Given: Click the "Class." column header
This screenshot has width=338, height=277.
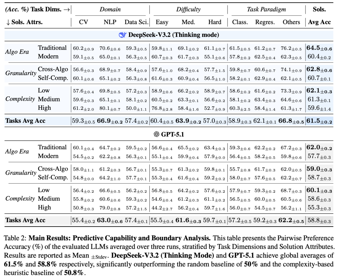Looking at the screenshot, I should click(240, 22).
